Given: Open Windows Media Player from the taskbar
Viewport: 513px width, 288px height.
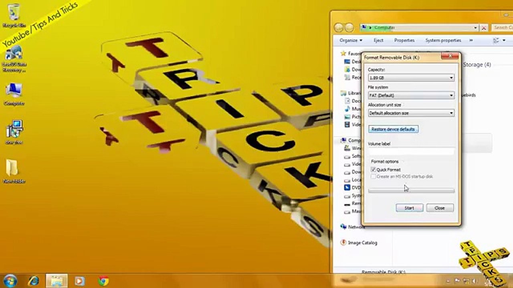Looking at the screenshot, I should point(80,281).
